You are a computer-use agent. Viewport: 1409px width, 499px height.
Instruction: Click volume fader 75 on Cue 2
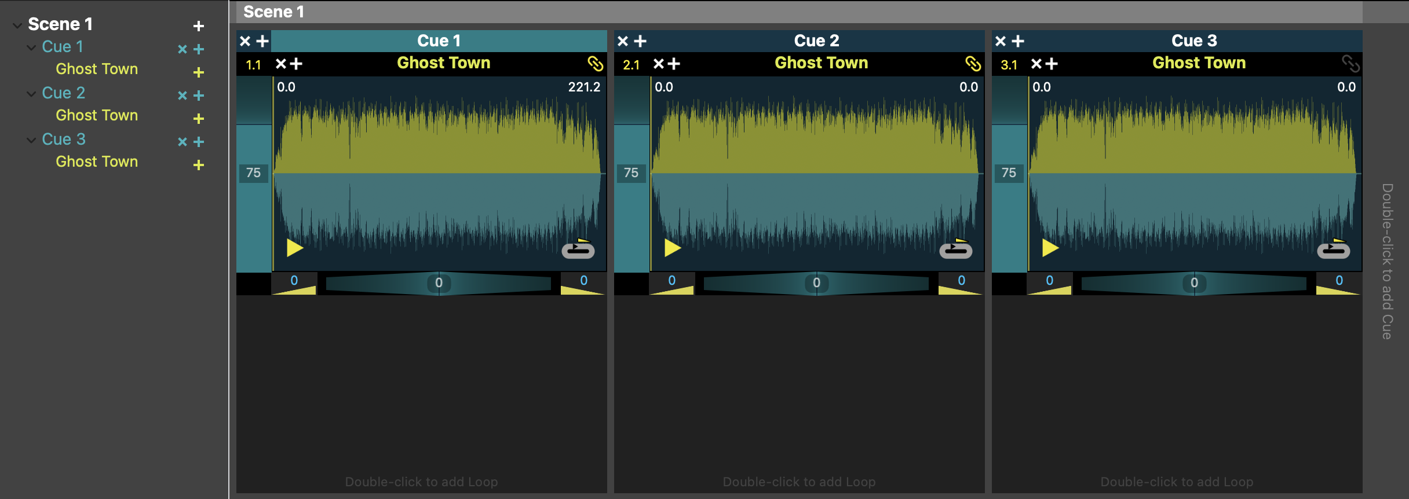(x=632, y=173)
